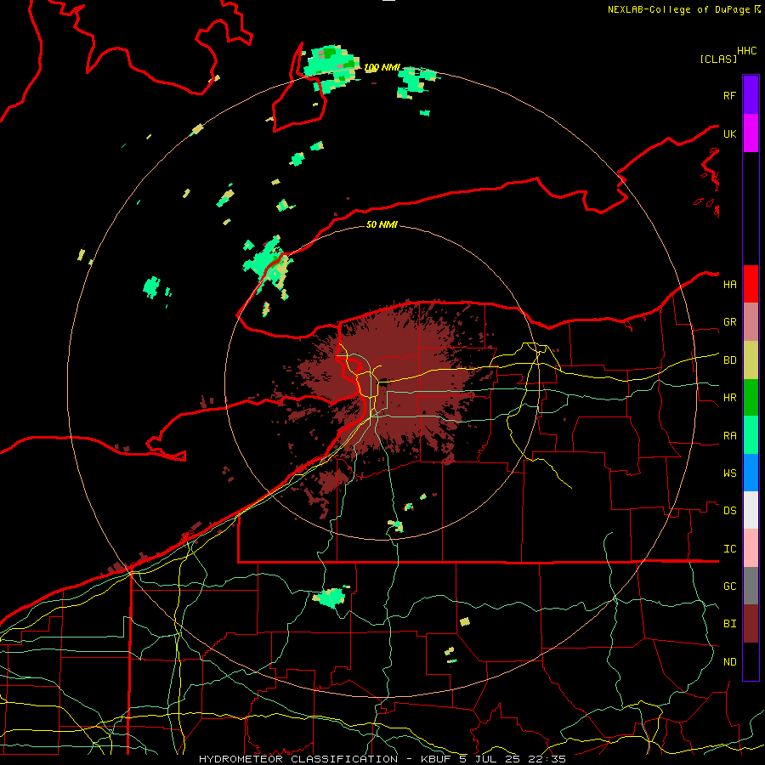Image resolution: width=765 pixels, height=765 pixels.
Task: Click the IC legend label
Action: click(x=729, y=549)
